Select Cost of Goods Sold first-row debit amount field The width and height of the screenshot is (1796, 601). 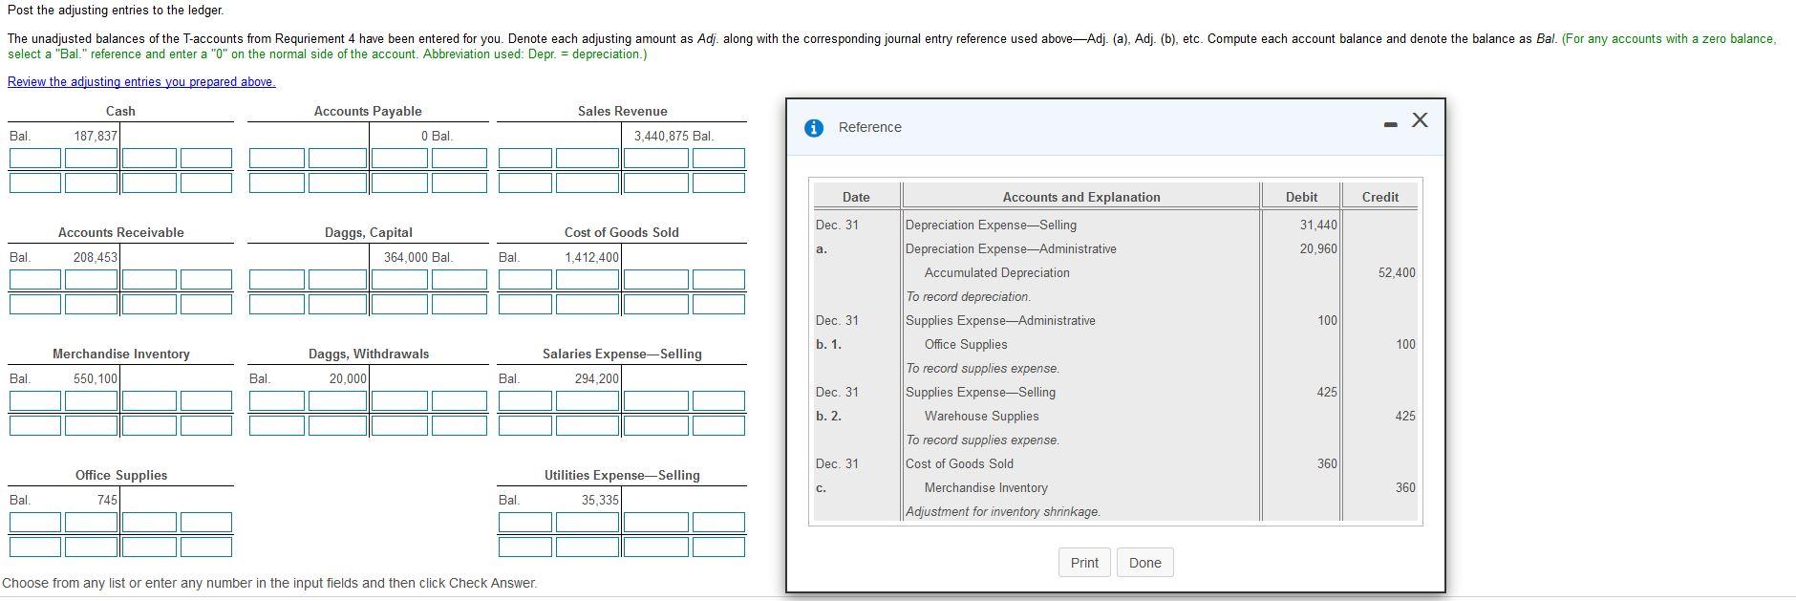click(588, 280)
